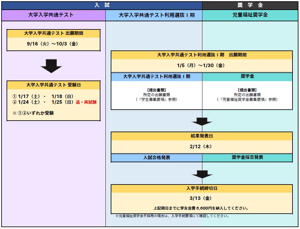This screenshot has height=229, width=300.
Task: Select the 3/13(金) enrollment deadline date
Action: click(202, 198)
